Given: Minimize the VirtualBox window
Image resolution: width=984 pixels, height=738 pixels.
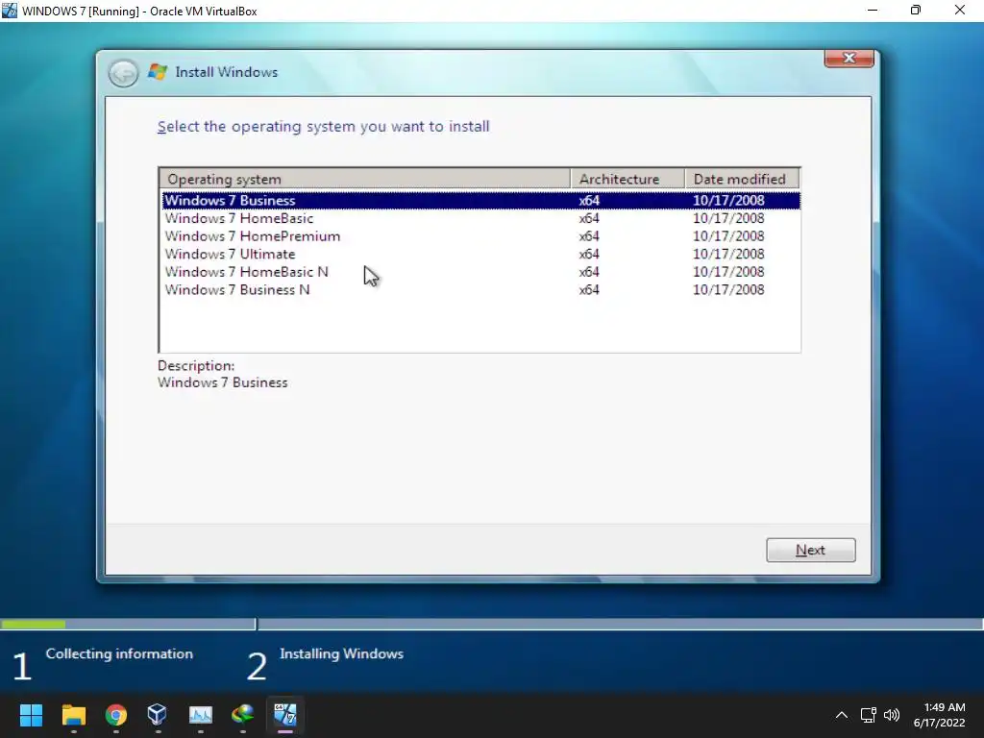Looking at the screenshot, I should pos(873,10).
